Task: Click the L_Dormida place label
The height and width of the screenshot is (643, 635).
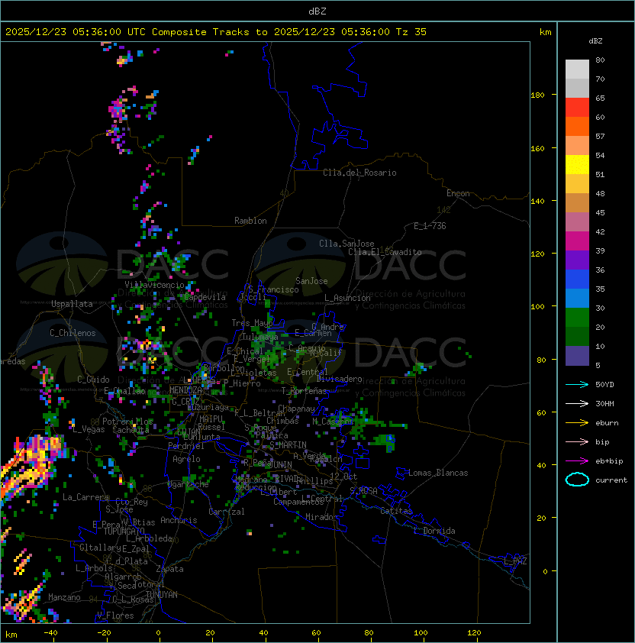Action: coord(434,531)
